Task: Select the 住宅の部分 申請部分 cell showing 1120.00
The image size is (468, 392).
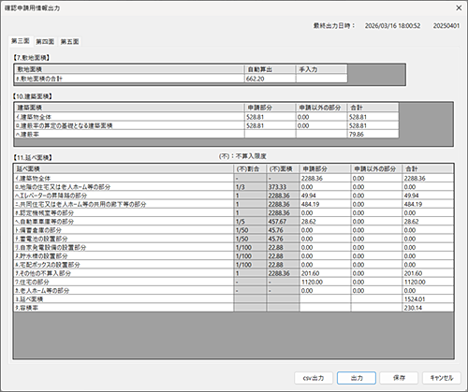Action: [x=325, y=282]
